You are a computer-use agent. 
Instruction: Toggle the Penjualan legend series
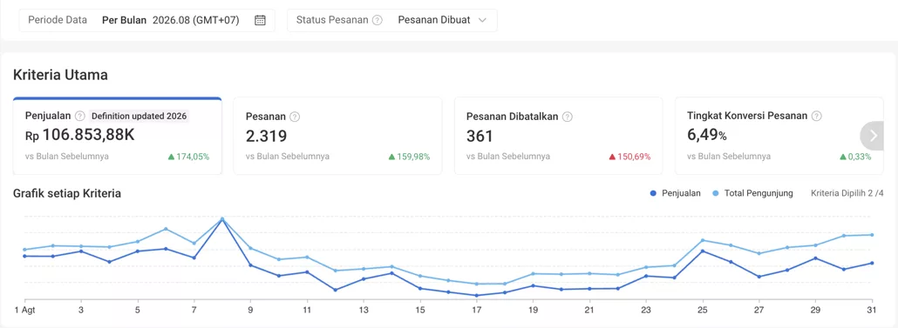point(675,193)
